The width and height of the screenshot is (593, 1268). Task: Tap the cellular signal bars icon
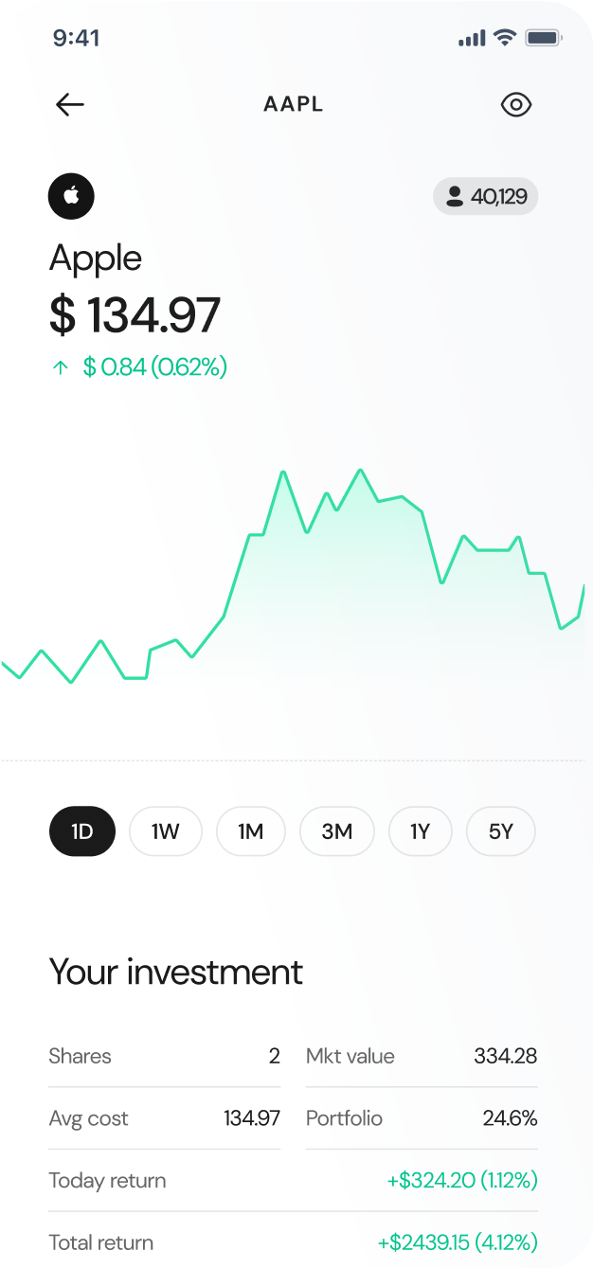tap(472, 39)
